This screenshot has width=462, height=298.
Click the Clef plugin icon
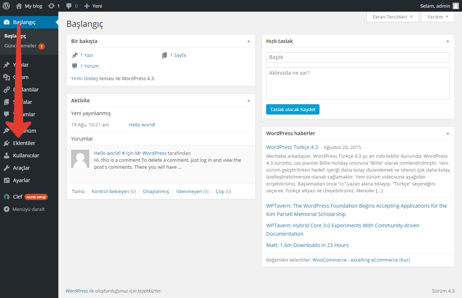(x=7, y=197)
